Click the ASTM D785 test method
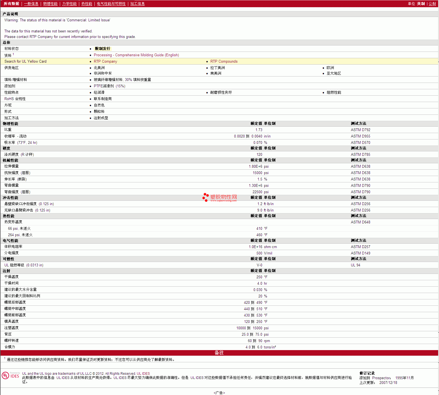 (x=360, y=154)
